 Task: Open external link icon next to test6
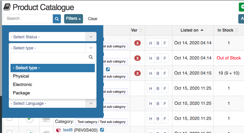point(102,130)
